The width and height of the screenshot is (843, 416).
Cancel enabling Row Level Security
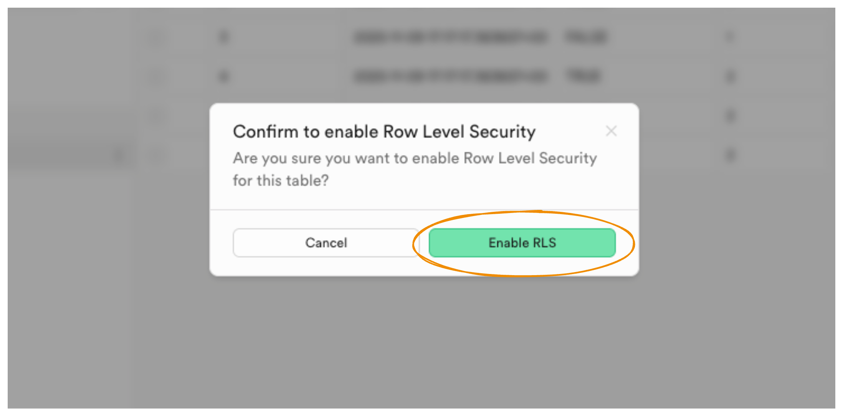(326, 243)
